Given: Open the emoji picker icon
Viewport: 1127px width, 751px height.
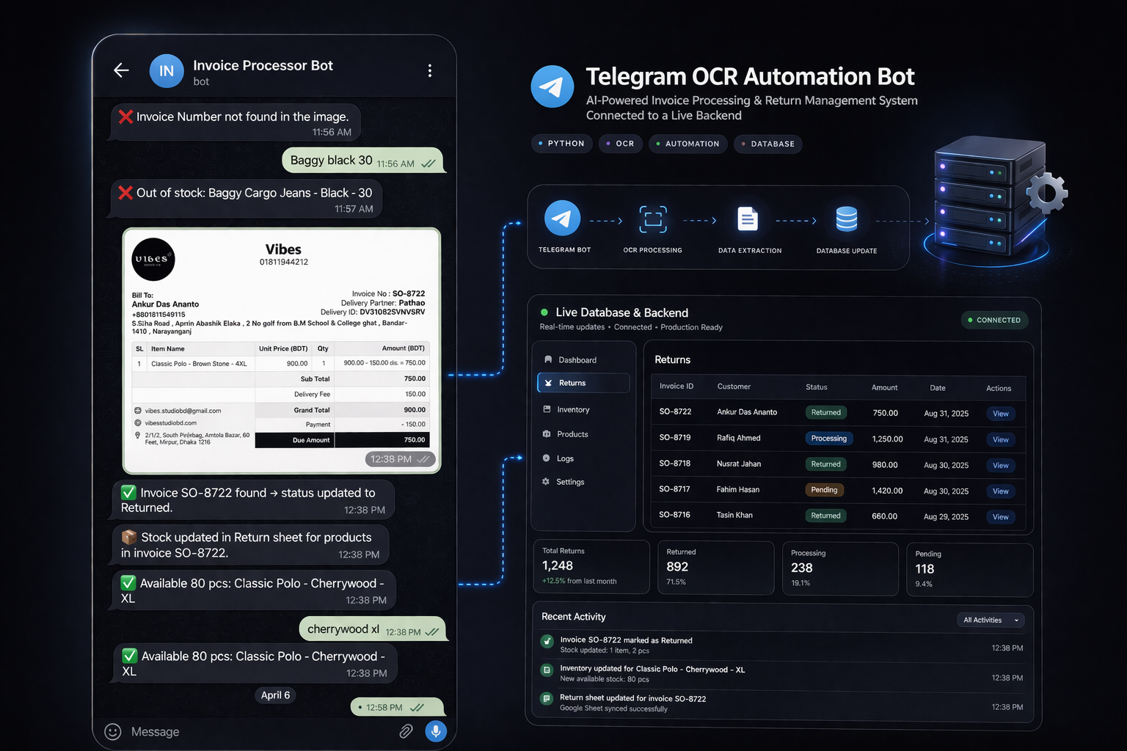Looking at the screenshot, I should pyautogui.click(x=113, y=732).
